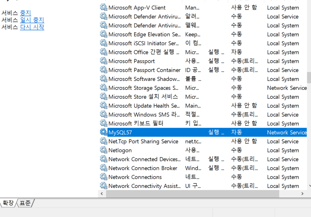Click the gear icon of Microsoft Storage Spaces
The width and height of the screenshot is (311, 217).
pos(103,88)
